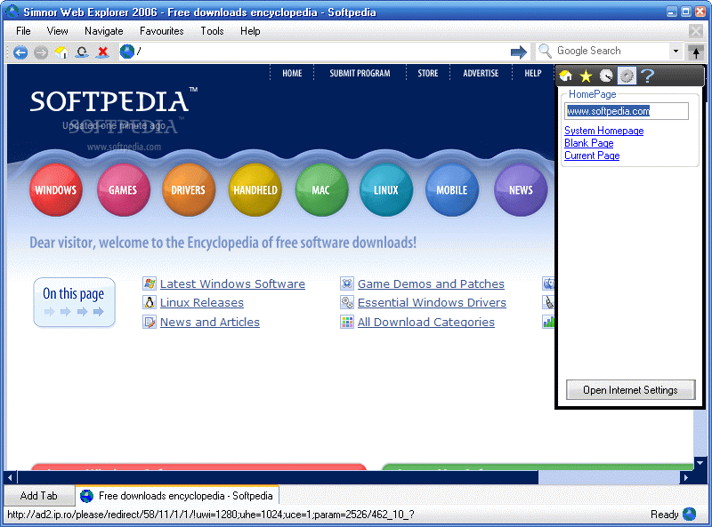Image resolution: width=712 pixels, height=527 pixels.
Task: Click the grey Forward arrow button
Action: click(41, 52)
